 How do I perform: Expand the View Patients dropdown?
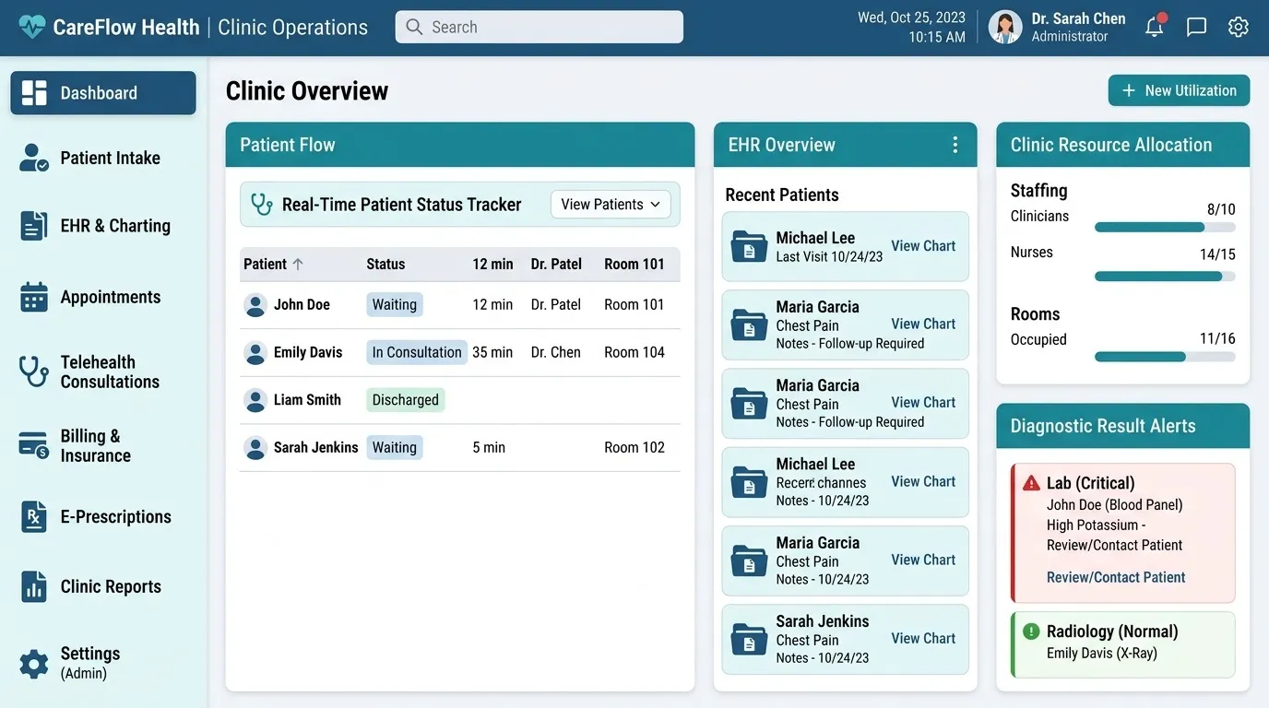click(x=611, y=205)
